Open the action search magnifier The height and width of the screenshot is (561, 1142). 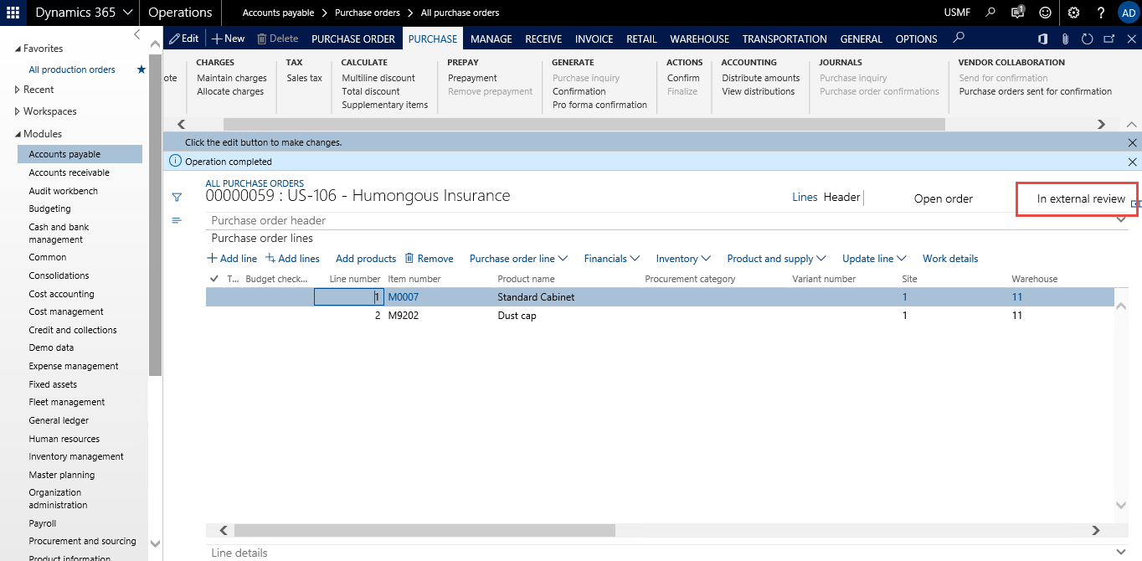[x=959, y=38]
